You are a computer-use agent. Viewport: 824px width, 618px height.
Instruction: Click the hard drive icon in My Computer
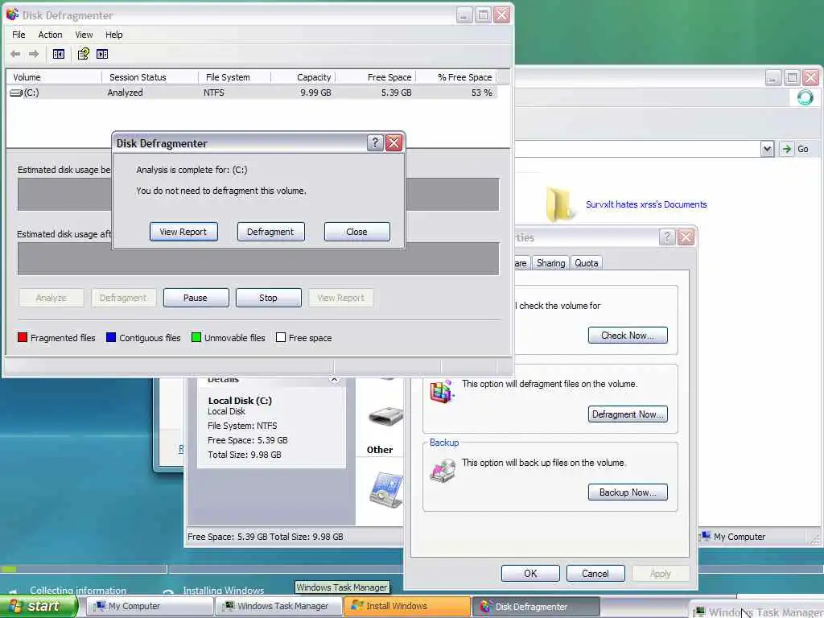(x=385, y=416)
